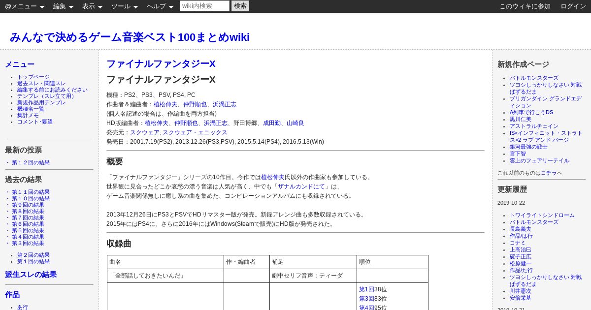Open トワイライトシンドローム in 更新履歴
The height and width of the screenshot is (310, 591).
tap(542, 216)
